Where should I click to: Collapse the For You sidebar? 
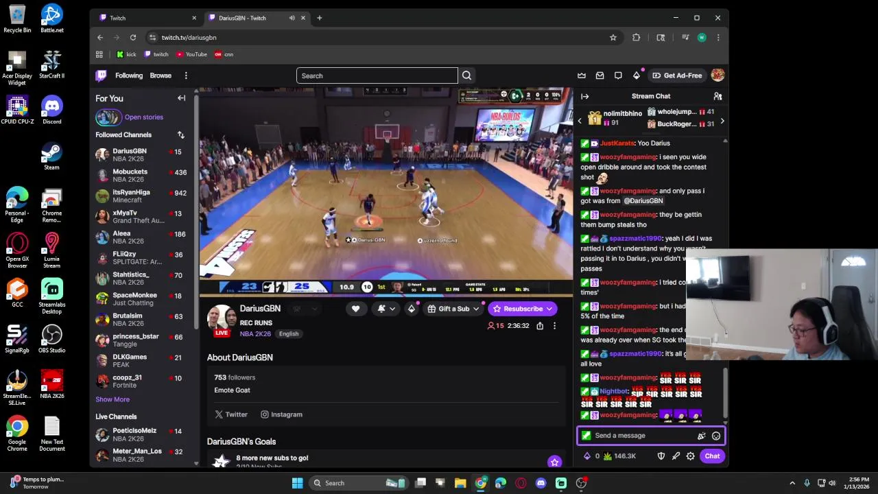(182, 98)
